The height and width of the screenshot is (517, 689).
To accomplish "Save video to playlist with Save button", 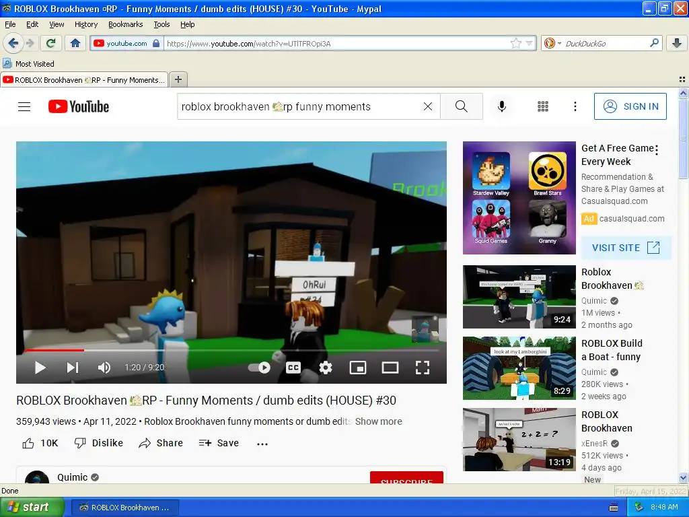I will 219,443.
